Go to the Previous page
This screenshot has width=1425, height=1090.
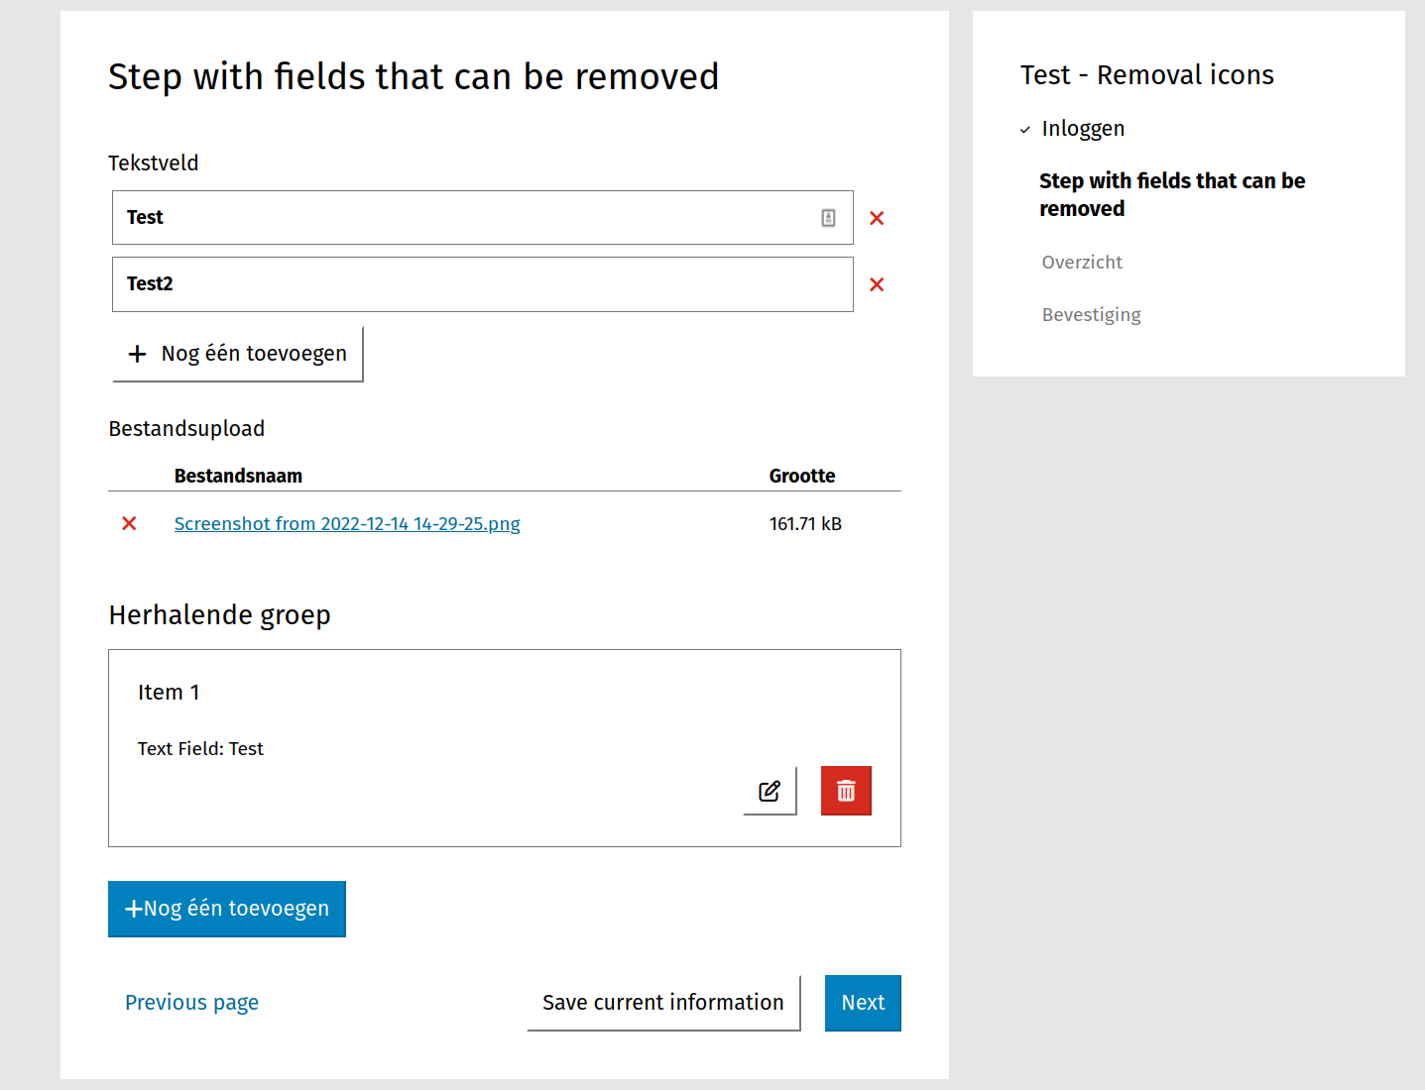pos(191,1003)
